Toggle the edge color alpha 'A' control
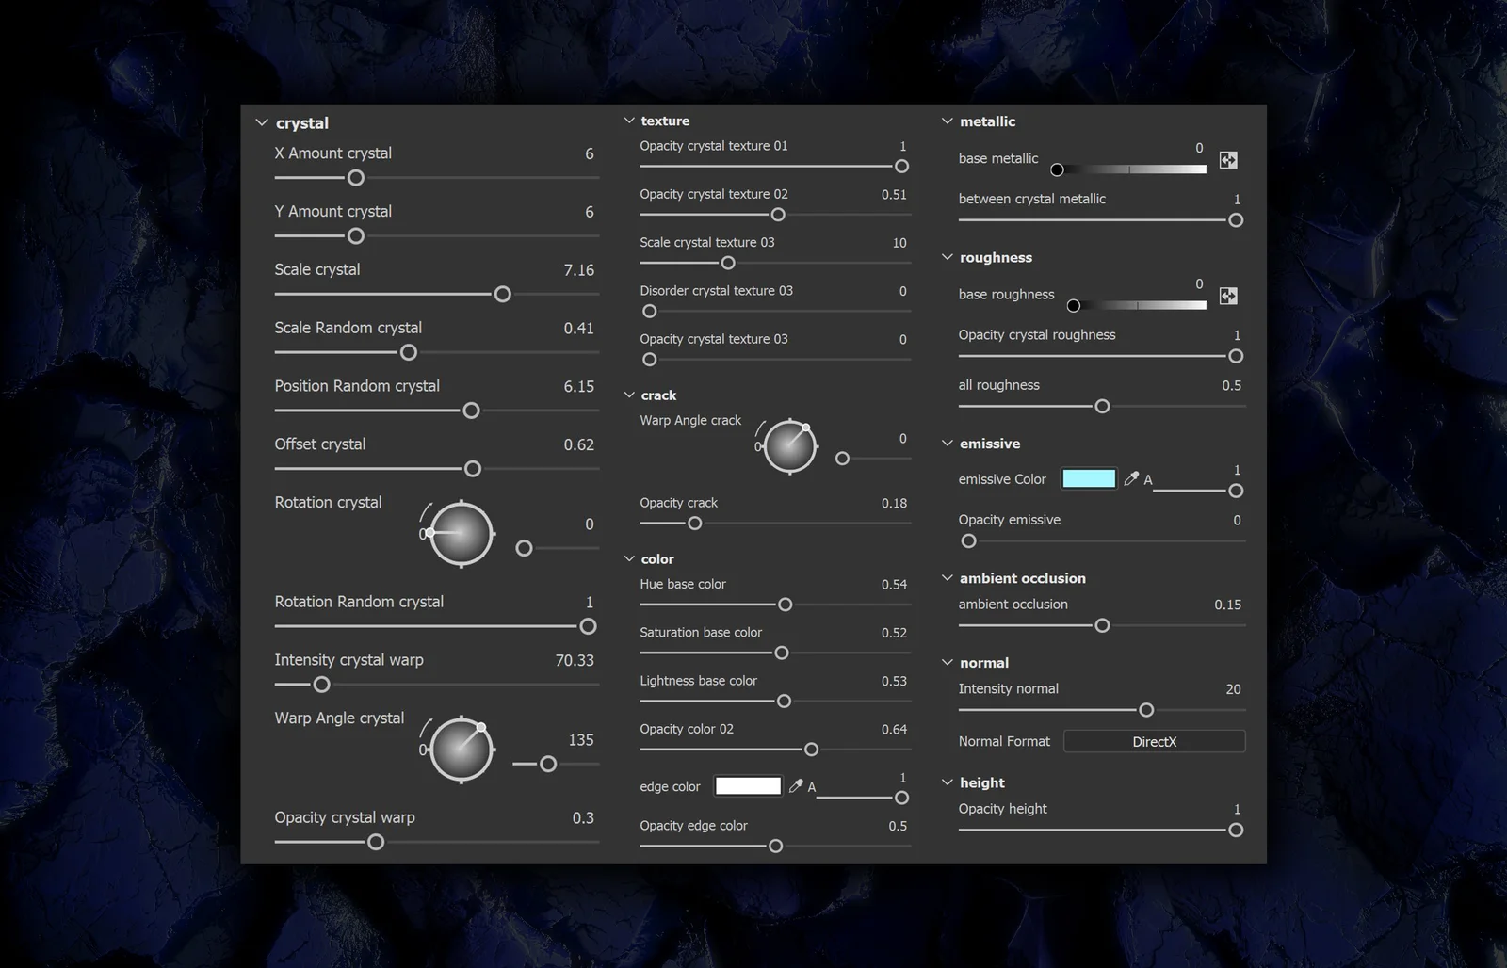This screenshot has width=1507, height=968. coord(811,787)
